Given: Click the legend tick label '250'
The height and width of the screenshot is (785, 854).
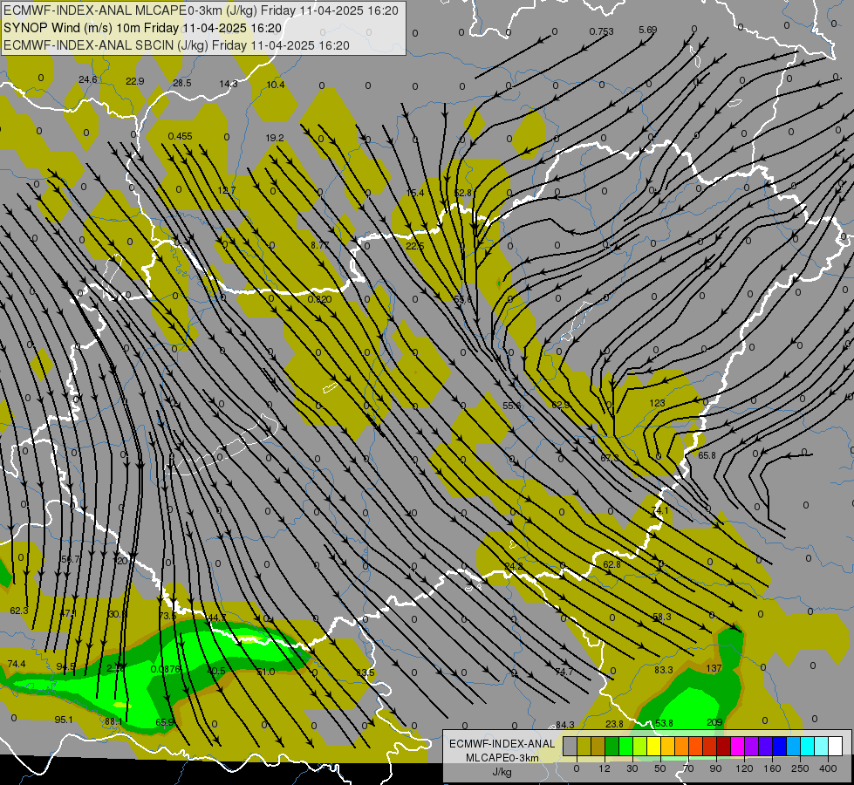Looking at the screenshot, I should [800, 768].
